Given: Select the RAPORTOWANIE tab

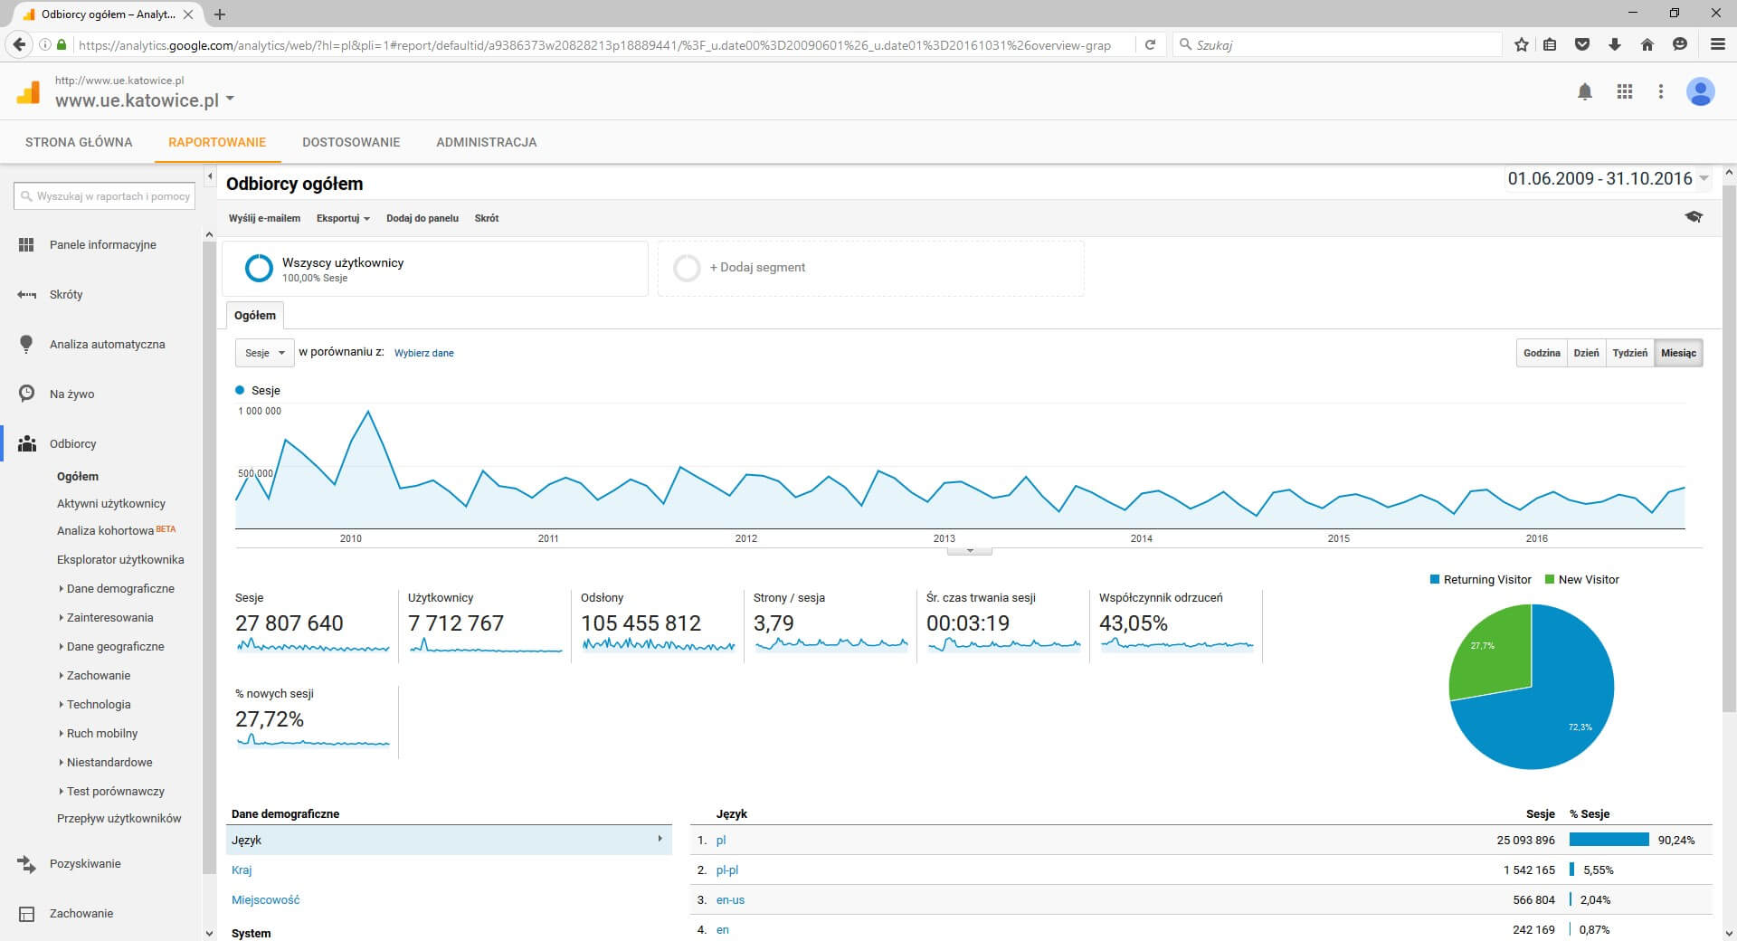Looking at the screenshot, I should [217, 142].
